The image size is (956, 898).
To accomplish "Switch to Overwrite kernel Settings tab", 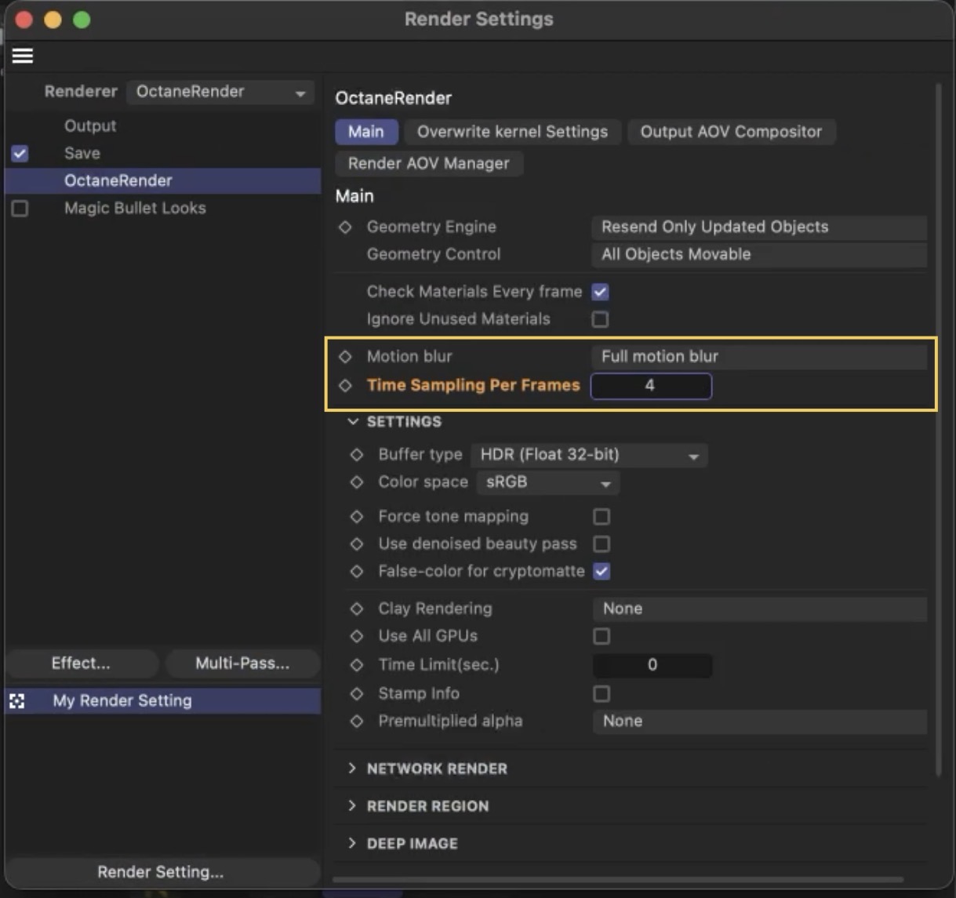I will point(512,132).
